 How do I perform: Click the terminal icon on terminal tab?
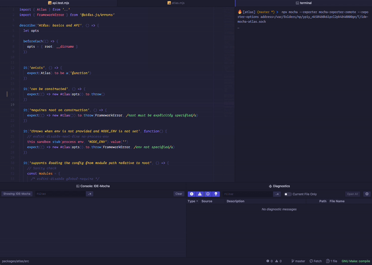click(x=297, y=3)
